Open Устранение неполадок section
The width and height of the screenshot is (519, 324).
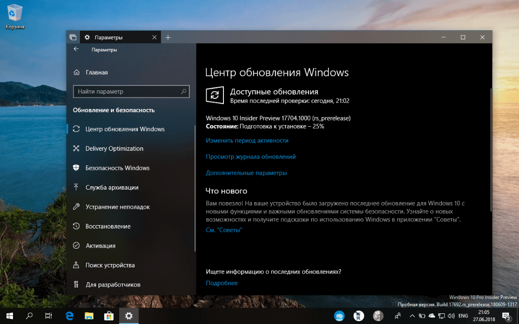(x=119, y=206)
